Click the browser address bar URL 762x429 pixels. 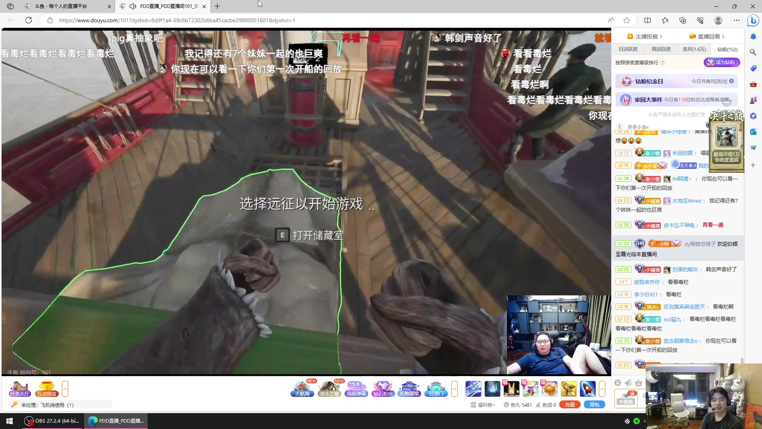click(x=177, y=20)
